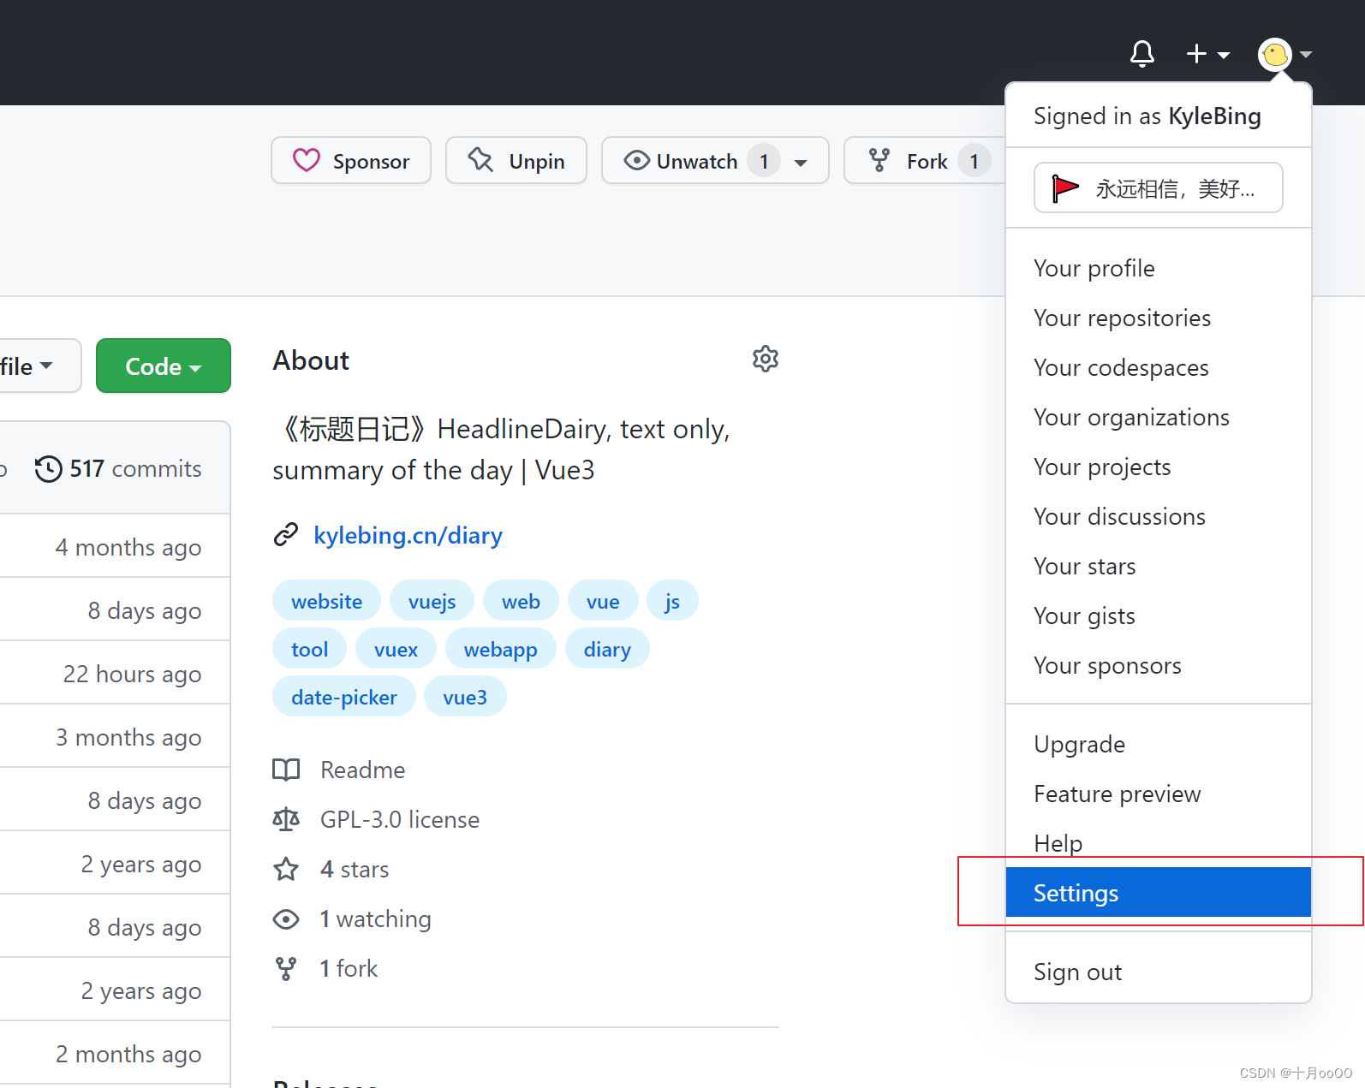Open the Readme link
Image resolution: width=1365 pixels, height=1088 pixels.
coord(362,770)
